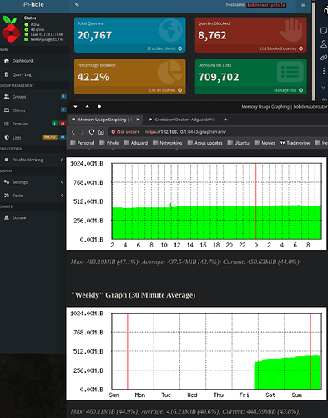Click List all queries link
Image resolution: width=328 pixels, height=418 pixels.
[x=162, y=90]
